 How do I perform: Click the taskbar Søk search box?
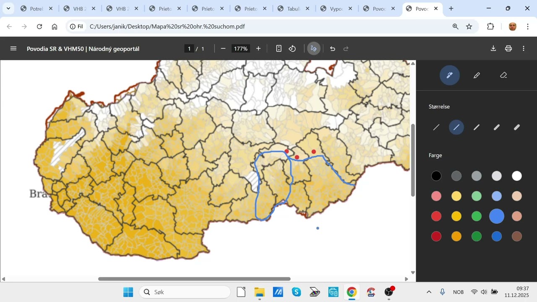(x=185, y=292)
